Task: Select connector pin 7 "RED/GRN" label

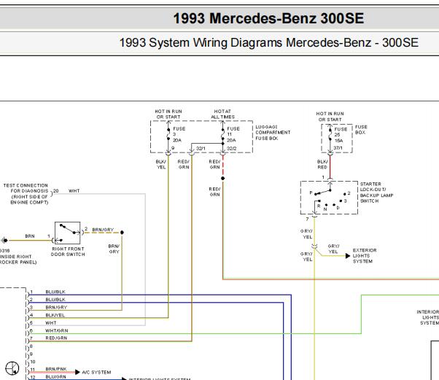Action: pyautogui.click(x=56, y=338)
